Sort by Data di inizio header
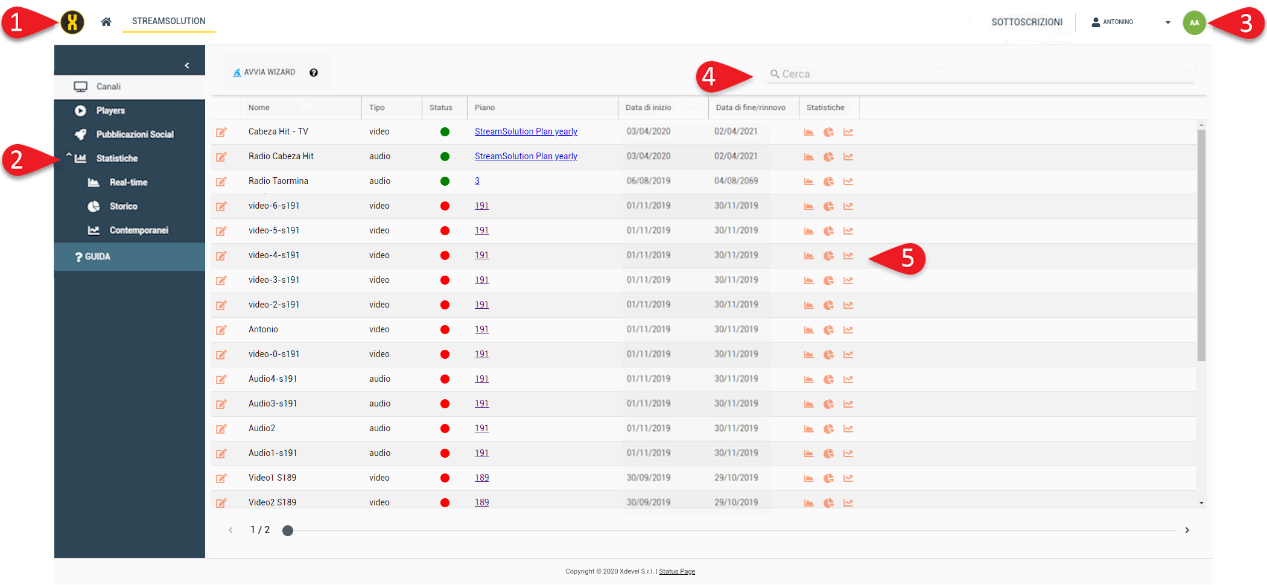This screenshot has height=585, width=1267. click(663, 107)
